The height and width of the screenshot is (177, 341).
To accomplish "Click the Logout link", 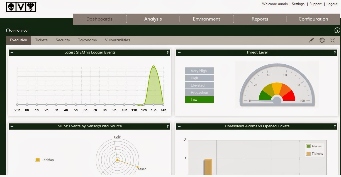I will point(332,4).
